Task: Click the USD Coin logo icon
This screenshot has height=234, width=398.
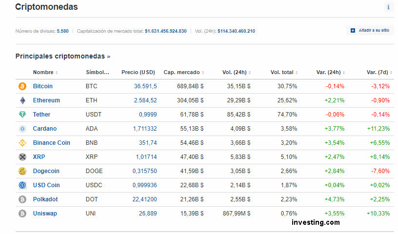Action: pos(22,185)
